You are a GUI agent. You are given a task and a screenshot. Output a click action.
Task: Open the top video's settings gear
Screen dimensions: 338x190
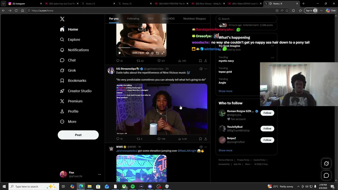point(152,53)
